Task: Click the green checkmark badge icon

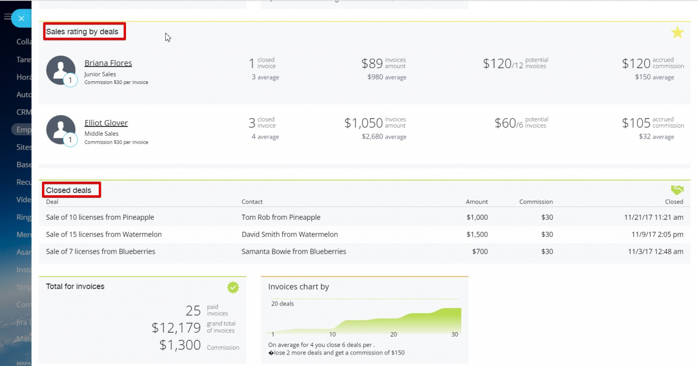Action: click(x=233, y=287)
